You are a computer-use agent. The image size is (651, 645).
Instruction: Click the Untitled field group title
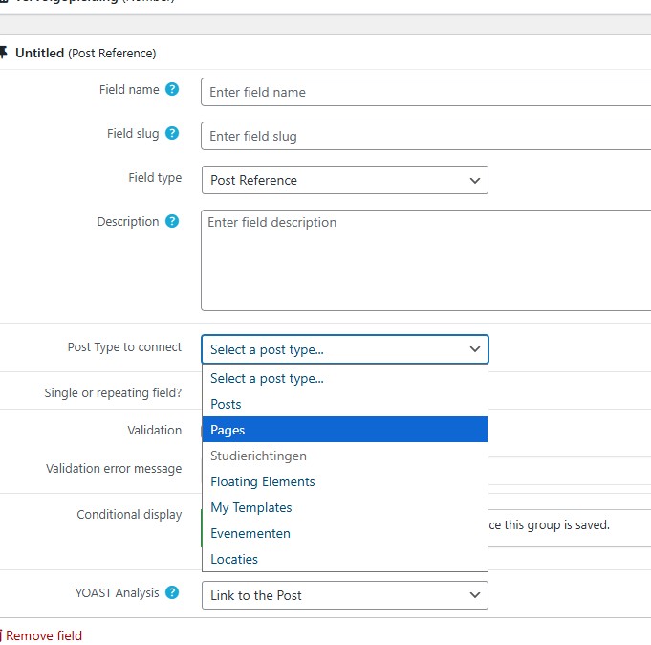point(40,53)
